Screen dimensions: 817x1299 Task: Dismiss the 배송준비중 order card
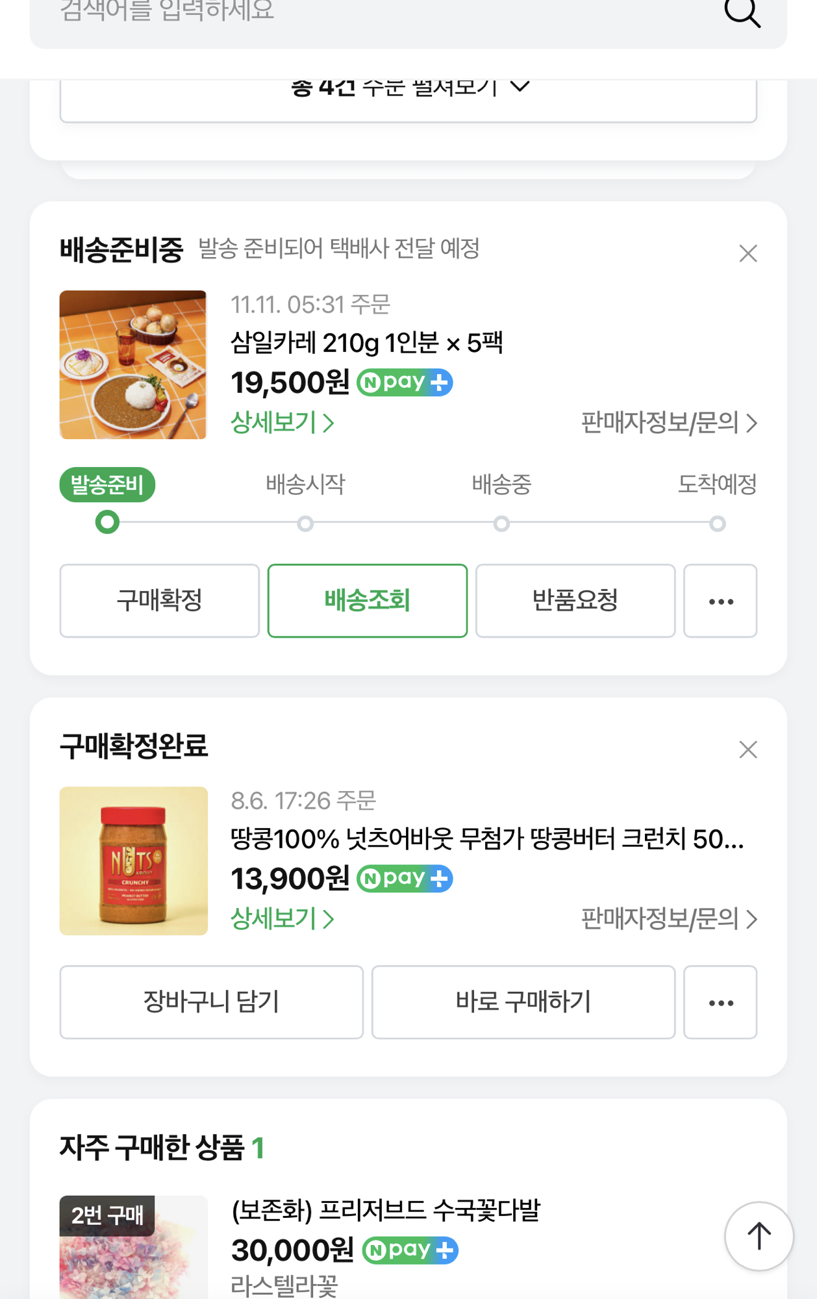click(x=748, y=253)
